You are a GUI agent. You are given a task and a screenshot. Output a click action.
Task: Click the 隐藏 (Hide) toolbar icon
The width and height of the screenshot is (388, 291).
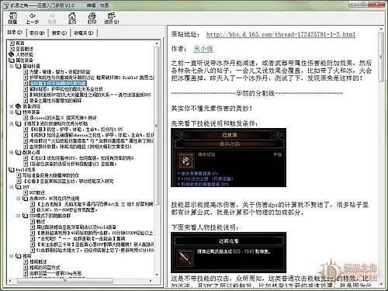click(12, 18)
